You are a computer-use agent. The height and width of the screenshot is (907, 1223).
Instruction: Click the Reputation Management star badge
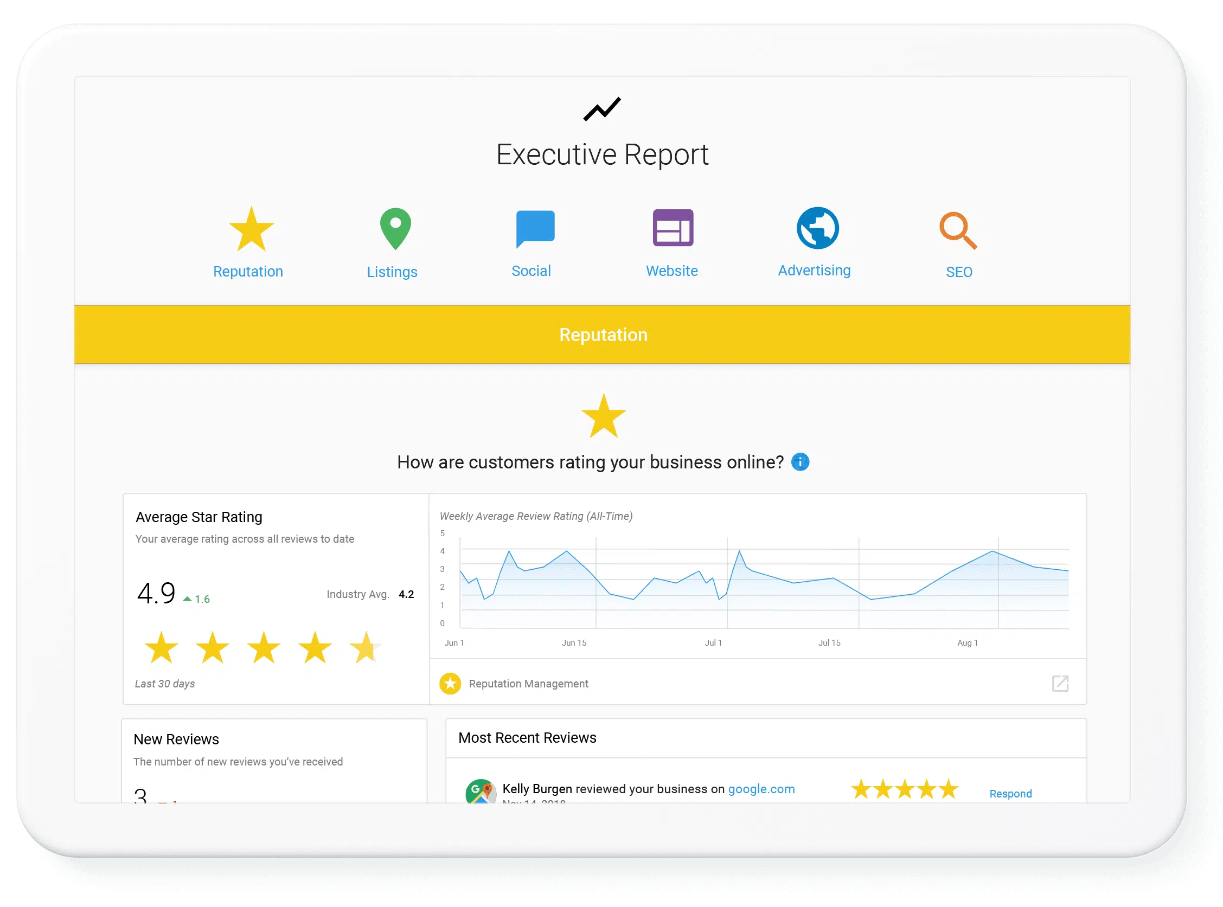[450, 684]
